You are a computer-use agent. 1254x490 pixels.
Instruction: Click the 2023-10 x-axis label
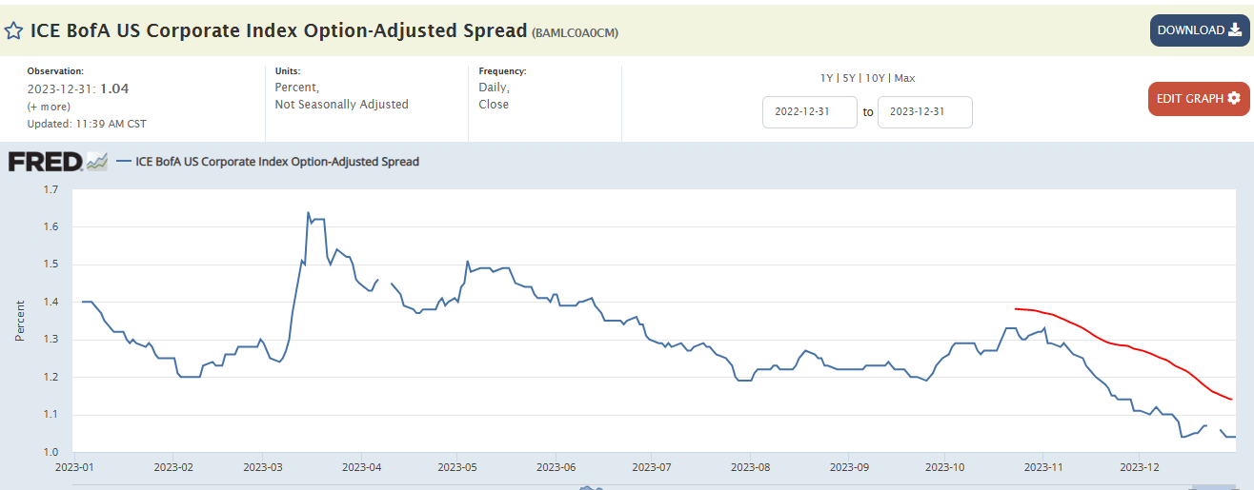[943, 467]
